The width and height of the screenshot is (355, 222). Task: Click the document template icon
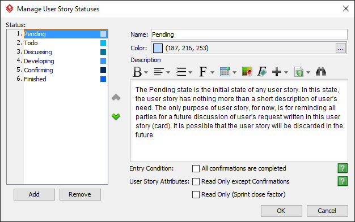(299, 72)
